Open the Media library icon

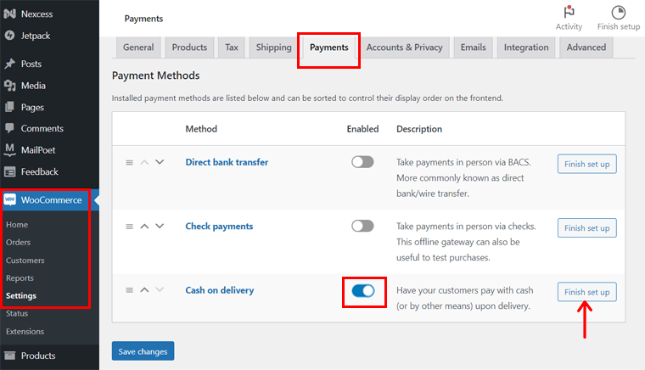point(10,86)
